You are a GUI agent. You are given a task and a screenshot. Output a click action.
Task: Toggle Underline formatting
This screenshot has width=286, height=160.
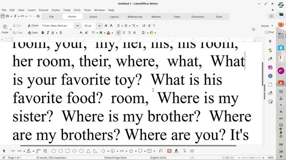[x=53, y=32]
